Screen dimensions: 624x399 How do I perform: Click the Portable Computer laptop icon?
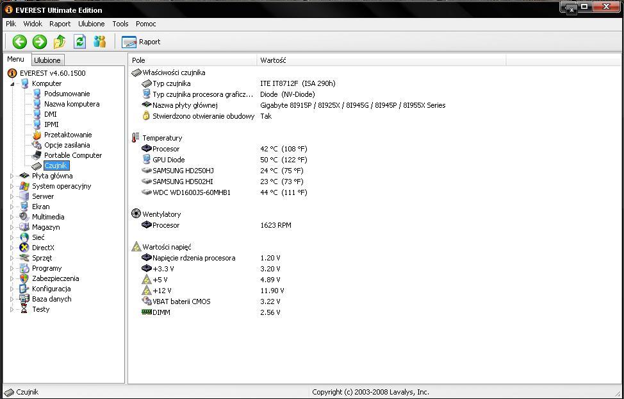(37, 155)
